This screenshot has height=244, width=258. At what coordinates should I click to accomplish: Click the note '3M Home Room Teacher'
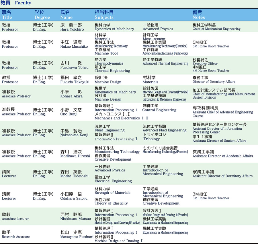tap(211, 198)
